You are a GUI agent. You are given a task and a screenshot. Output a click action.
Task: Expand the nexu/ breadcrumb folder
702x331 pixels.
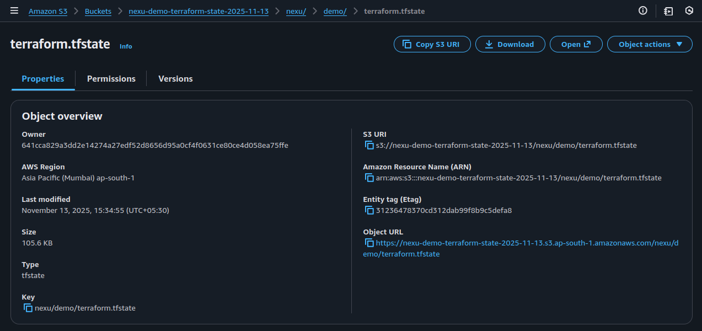pyautogui.click(x=296, y=11)
